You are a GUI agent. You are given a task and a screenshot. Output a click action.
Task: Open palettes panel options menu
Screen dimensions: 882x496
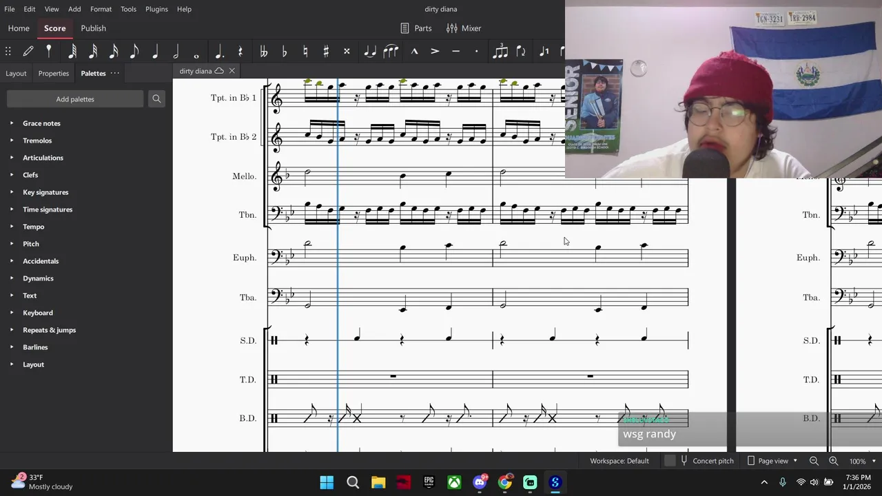coord(115,73)
